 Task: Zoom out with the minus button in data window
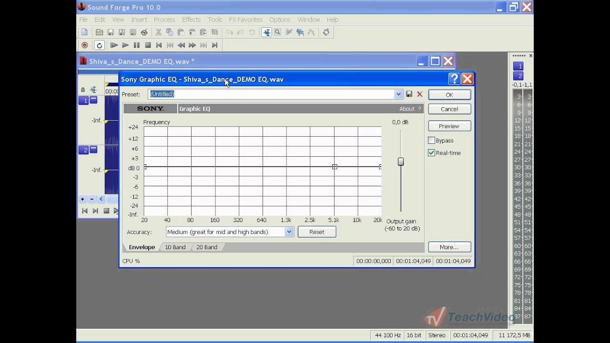coord(91,199)
